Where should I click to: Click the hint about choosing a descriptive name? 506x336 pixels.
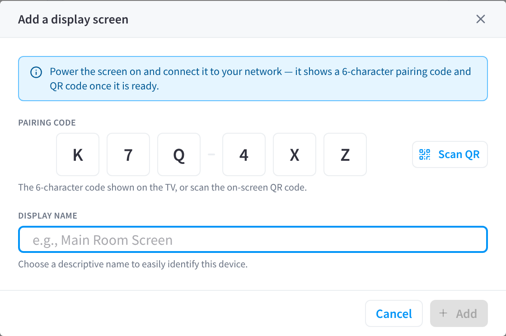tap(133, 264)
